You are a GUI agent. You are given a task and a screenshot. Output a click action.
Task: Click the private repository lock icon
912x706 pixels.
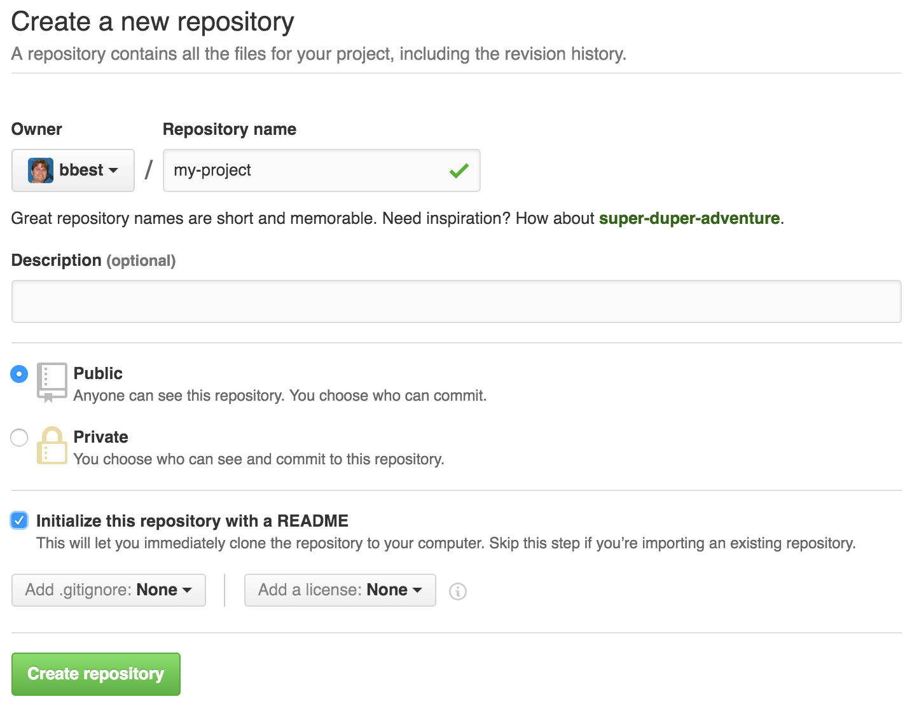52,445
